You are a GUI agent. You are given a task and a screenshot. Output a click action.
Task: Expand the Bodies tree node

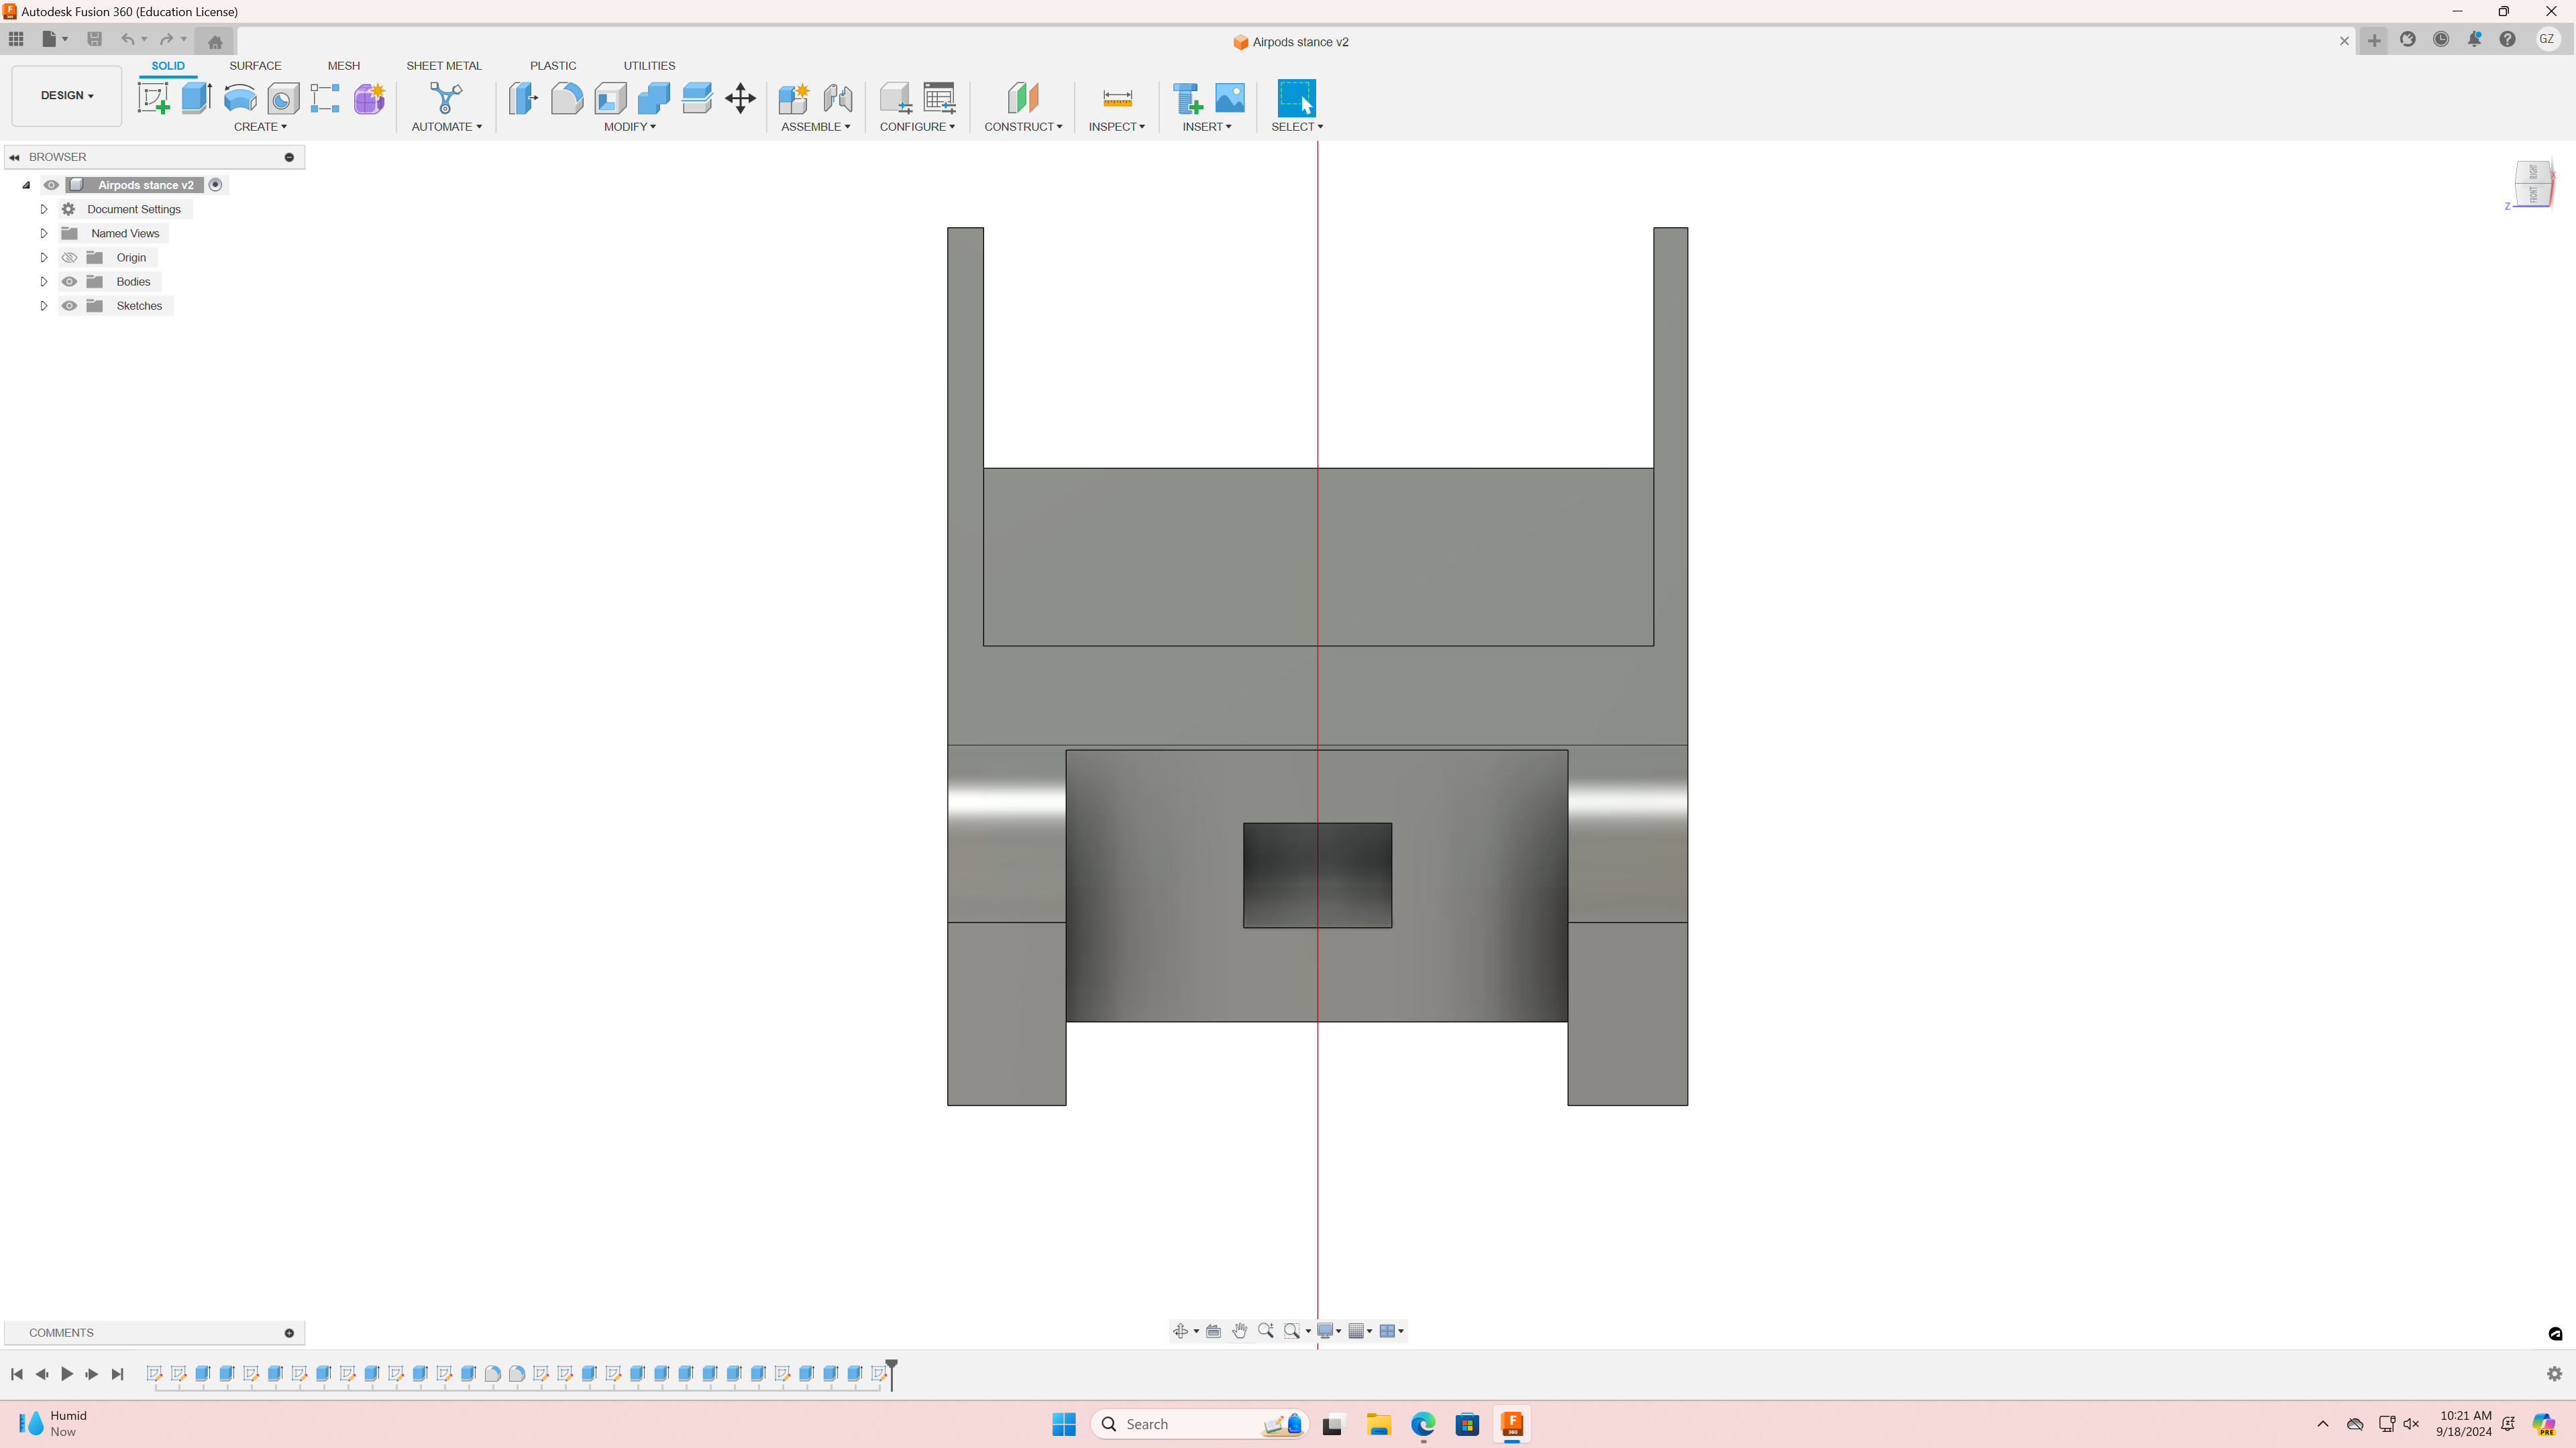(x=44, y=282)
